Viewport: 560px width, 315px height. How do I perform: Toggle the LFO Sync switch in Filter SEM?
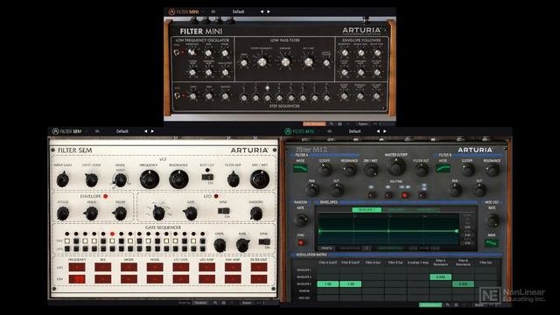tap(224, 211)
